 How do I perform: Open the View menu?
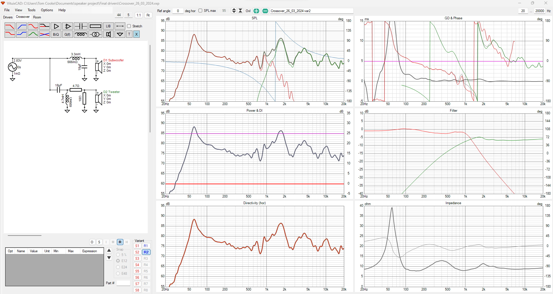pos(18,10)
